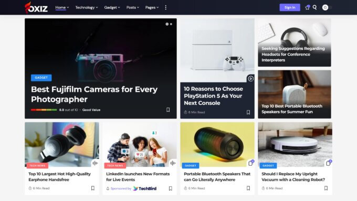This screenshot has width=357, height=201.
Task: Bookmark the LinkedIn Live Events article
Action: 171,188
